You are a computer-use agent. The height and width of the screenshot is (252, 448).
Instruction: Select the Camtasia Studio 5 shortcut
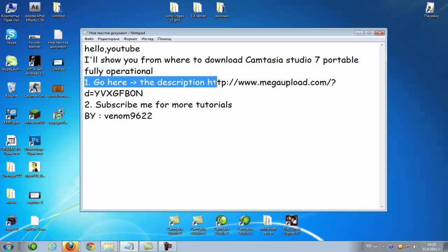245,225
